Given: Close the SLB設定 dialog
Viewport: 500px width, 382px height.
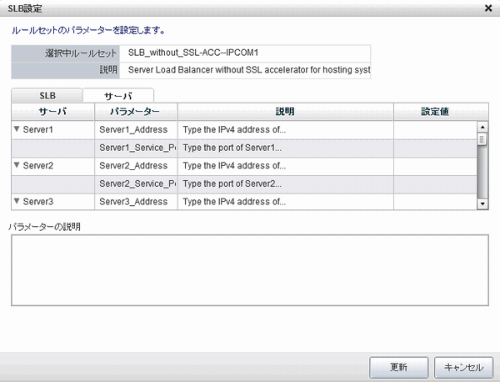Looking at the screenshot, I should (487, 8).
